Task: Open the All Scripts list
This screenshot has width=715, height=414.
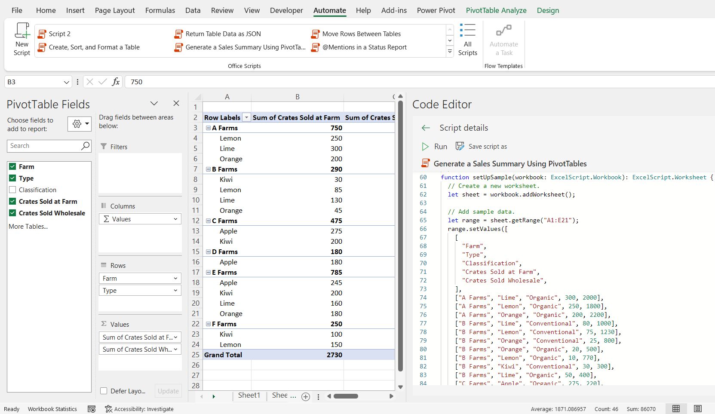Action: coord(467,40)
